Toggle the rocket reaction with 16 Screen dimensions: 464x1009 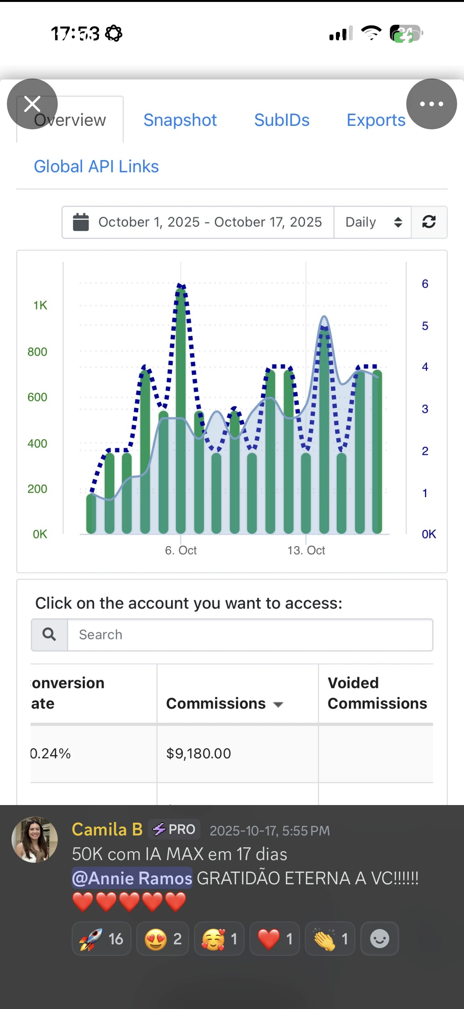pyautogui.click(x=101, y=939)
